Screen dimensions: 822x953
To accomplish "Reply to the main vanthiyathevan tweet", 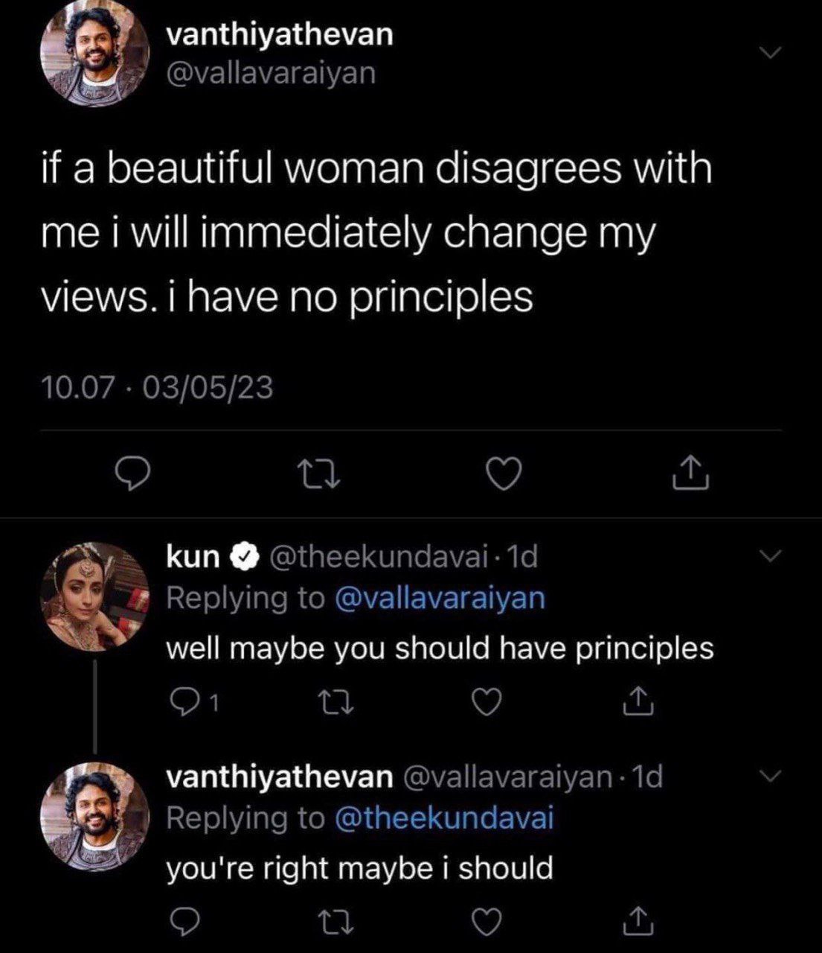I will coord(134,474).
